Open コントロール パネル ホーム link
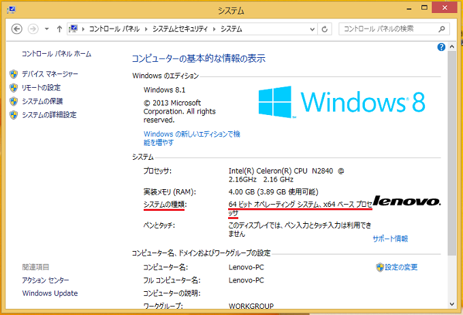Viewport: 463px width, 315px height. click(x=57, y=54)
